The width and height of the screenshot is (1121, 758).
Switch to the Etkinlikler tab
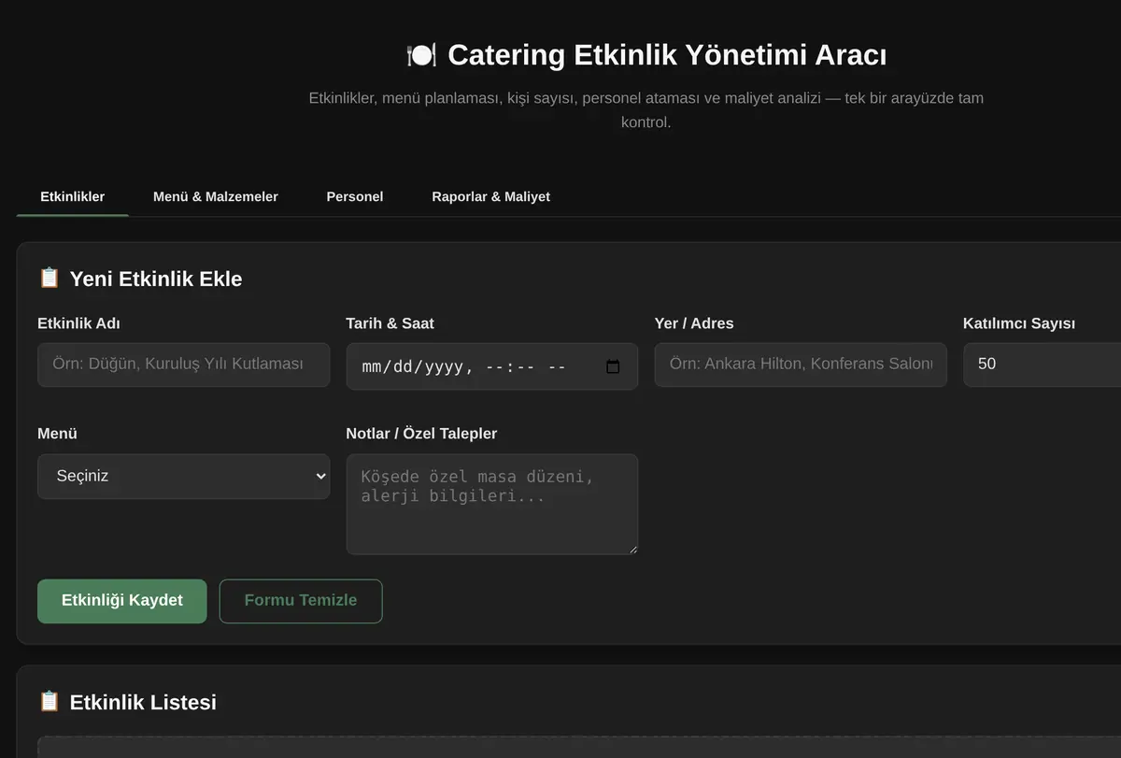click(73, 196)
